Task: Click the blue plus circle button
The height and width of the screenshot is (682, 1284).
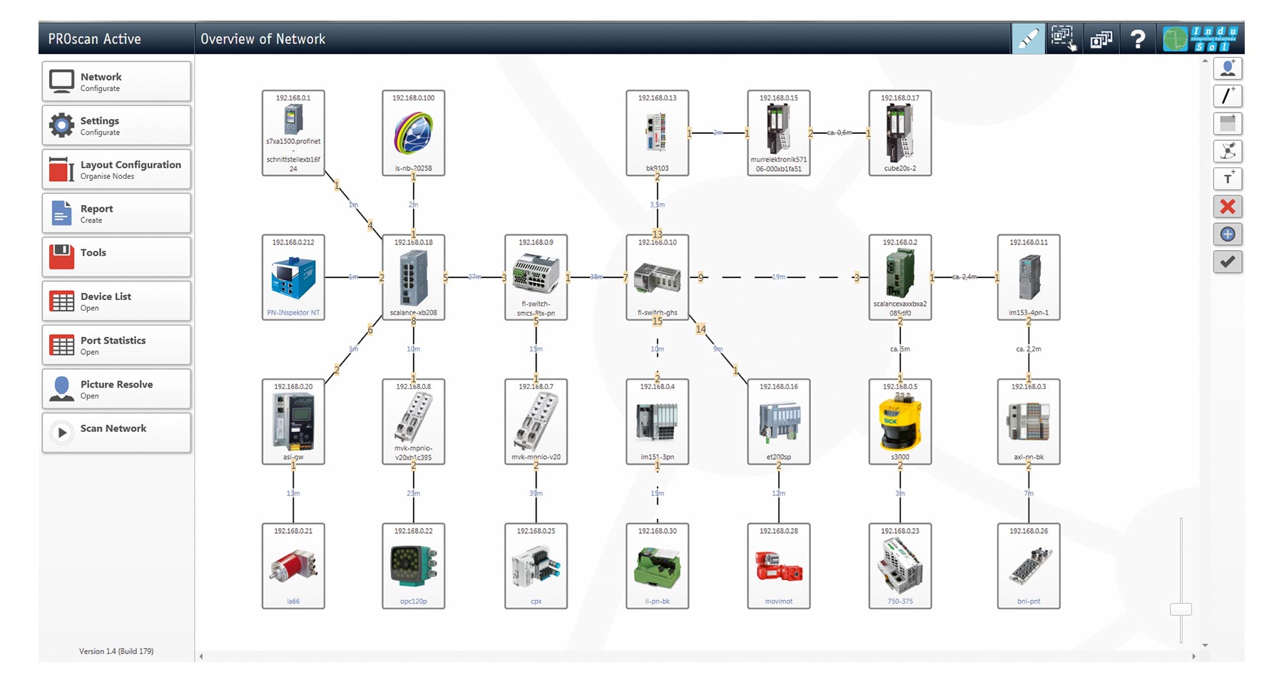Action: point(1227,234)
